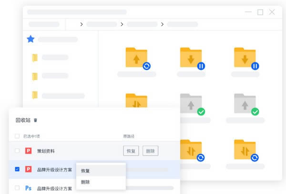Click the red P icon for 策划资料
Screen dimensions: 286x194
[x=28, y=151]
